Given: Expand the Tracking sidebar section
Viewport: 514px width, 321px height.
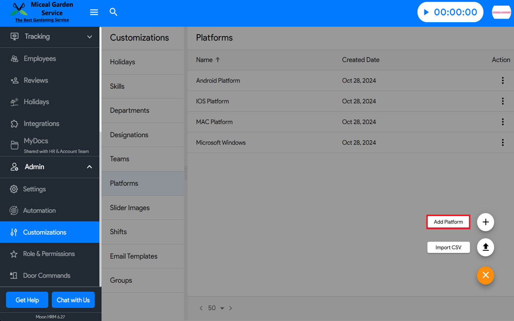Looking at the screenshot, I should [x=89, y=36].
